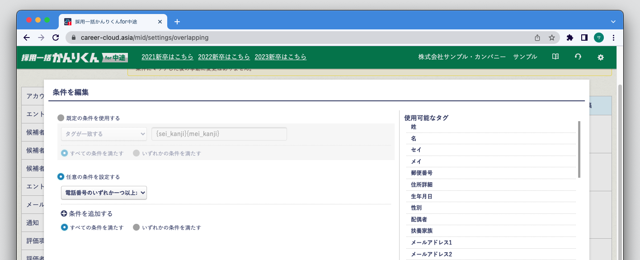The width and height of the screenshot is (640, 260).
Task: Toggle the browser side panel icon
Action: point(584,38)
